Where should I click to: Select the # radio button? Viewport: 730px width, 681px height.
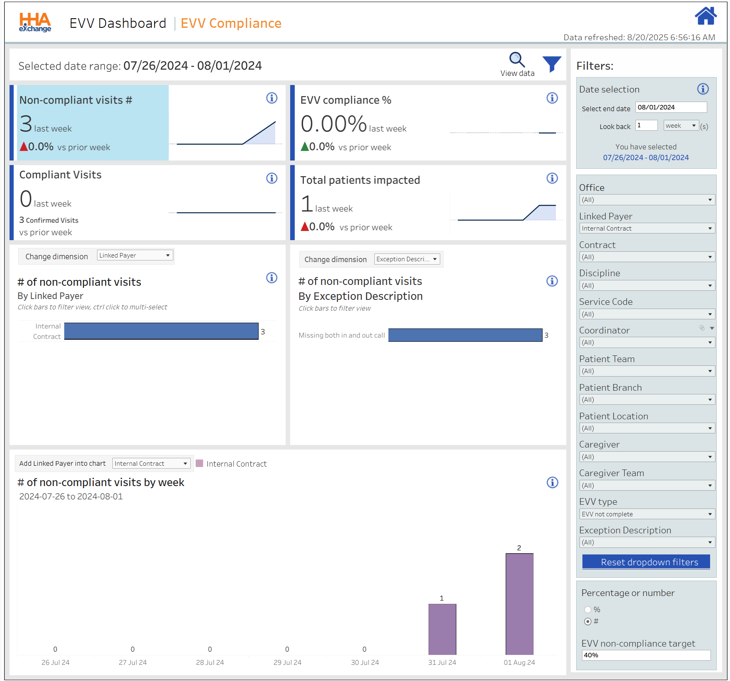(587, 622)
